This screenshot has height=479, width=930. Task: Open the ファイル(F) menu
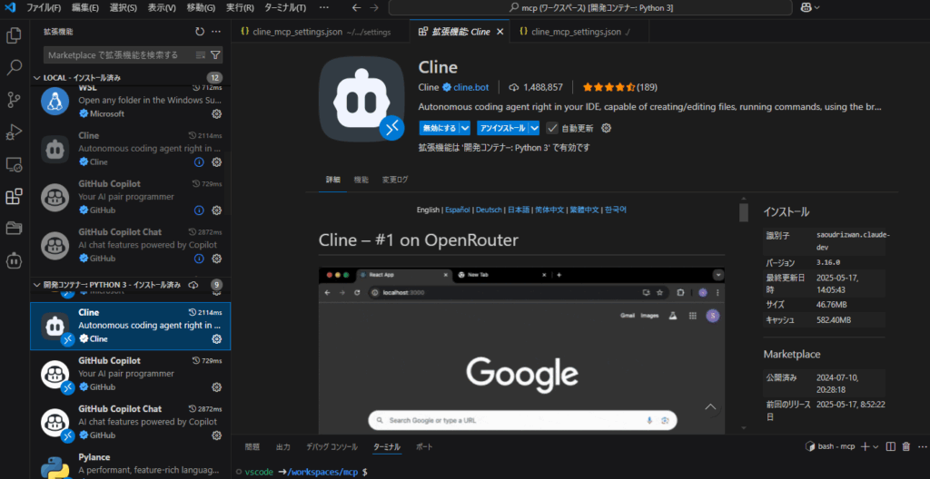pyautogui.click(x=44, y=7)
